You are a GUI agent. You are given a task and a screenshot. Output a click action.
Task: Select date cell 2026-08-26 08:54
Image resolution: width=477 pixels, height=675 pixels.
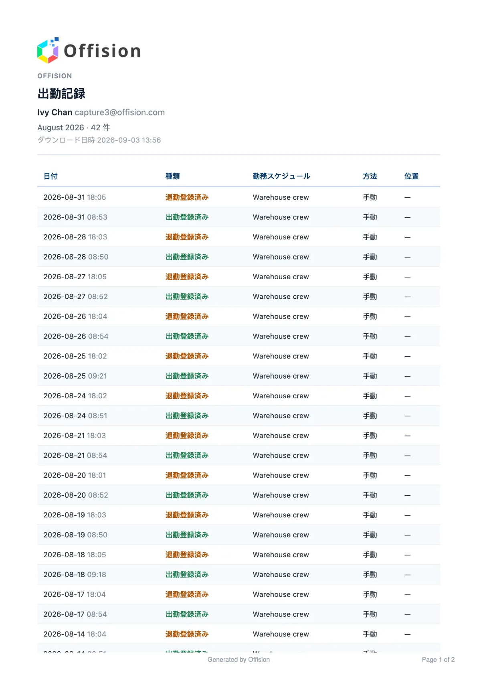point(76,336)
